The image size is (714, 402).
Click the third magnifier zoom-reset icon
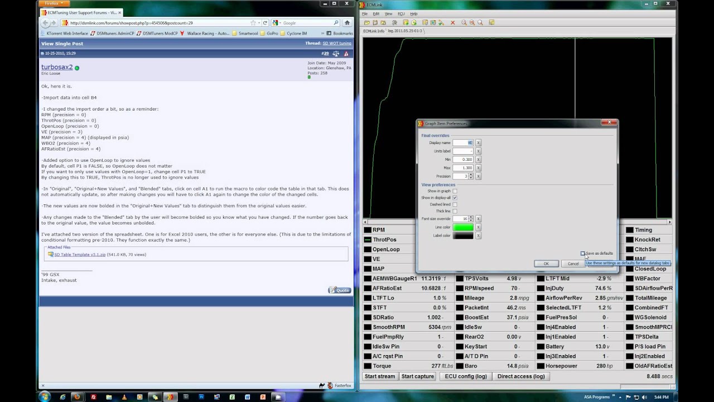pos(480,22)
